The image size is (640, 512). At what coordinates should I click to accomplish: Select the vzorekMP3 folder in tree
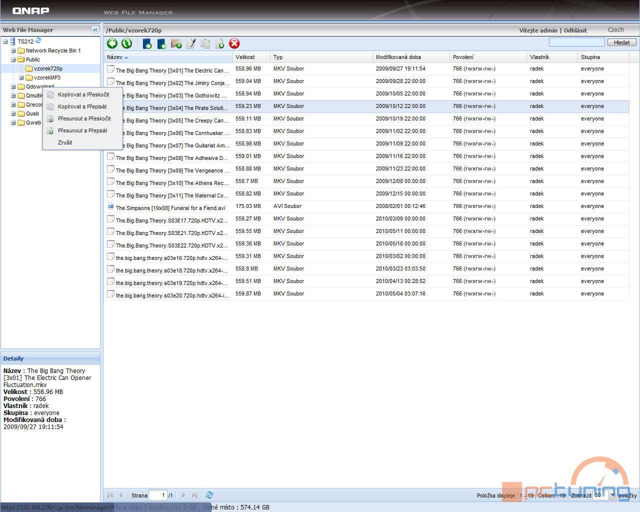click(47, 77)
